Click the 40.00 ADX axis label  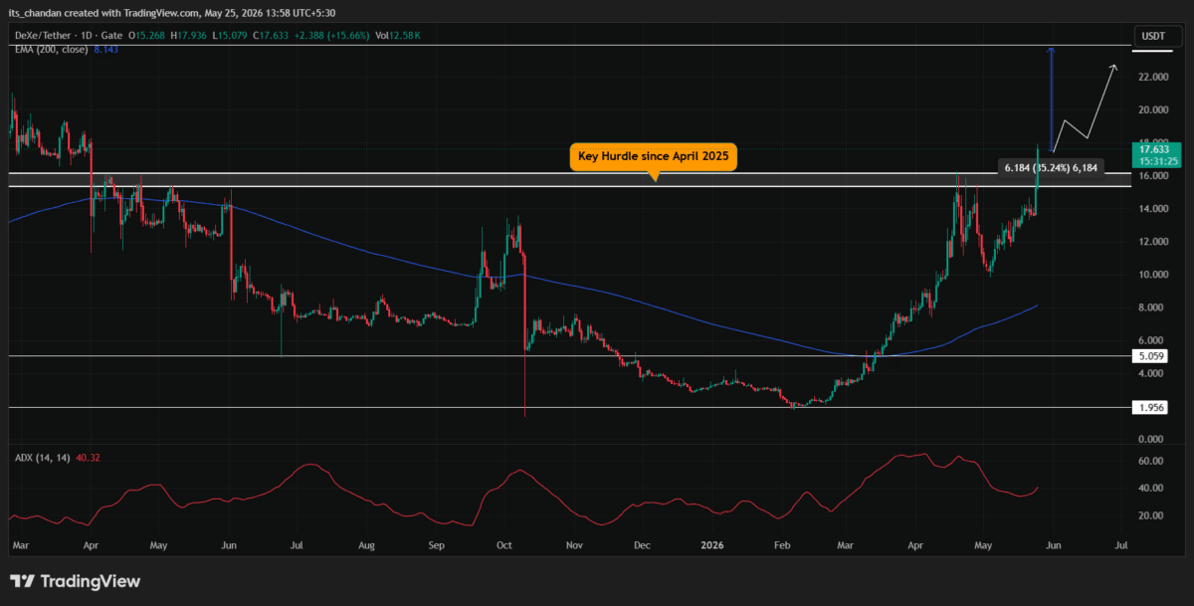1151,488
